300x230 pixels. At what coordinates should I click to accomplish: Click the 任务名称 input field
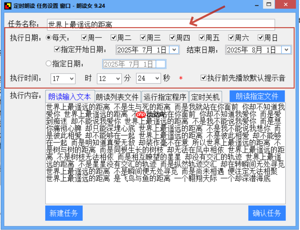pos(161,25)
